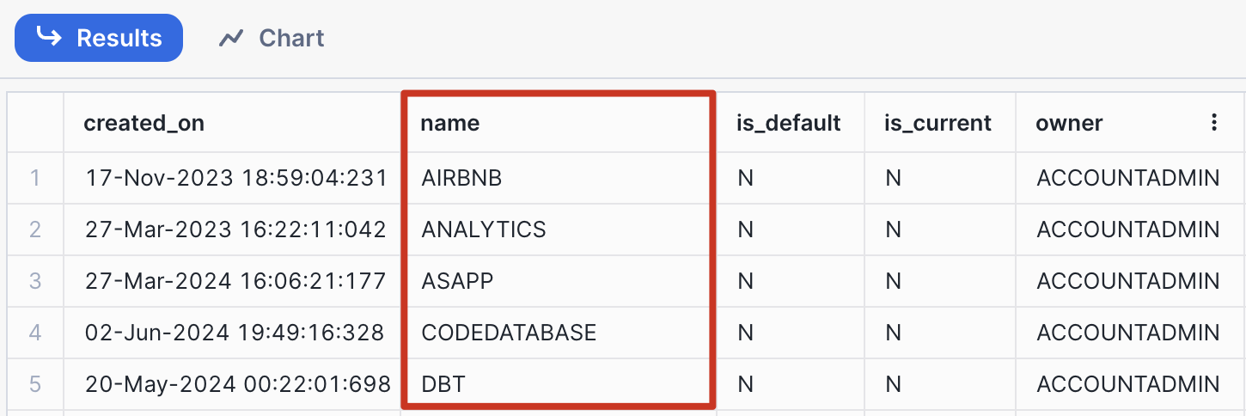The height and width of the screenshot is (416, 1246).
Task: Select row number 2
Action: 35,229
